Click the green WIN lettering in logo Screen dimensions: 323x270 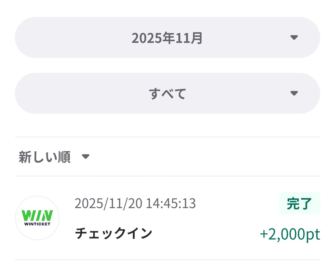[x=37, y=215]
